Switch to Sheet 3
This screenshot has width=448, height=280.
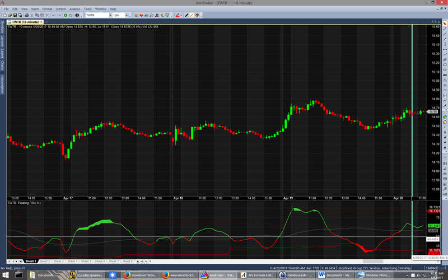point(58,261)
